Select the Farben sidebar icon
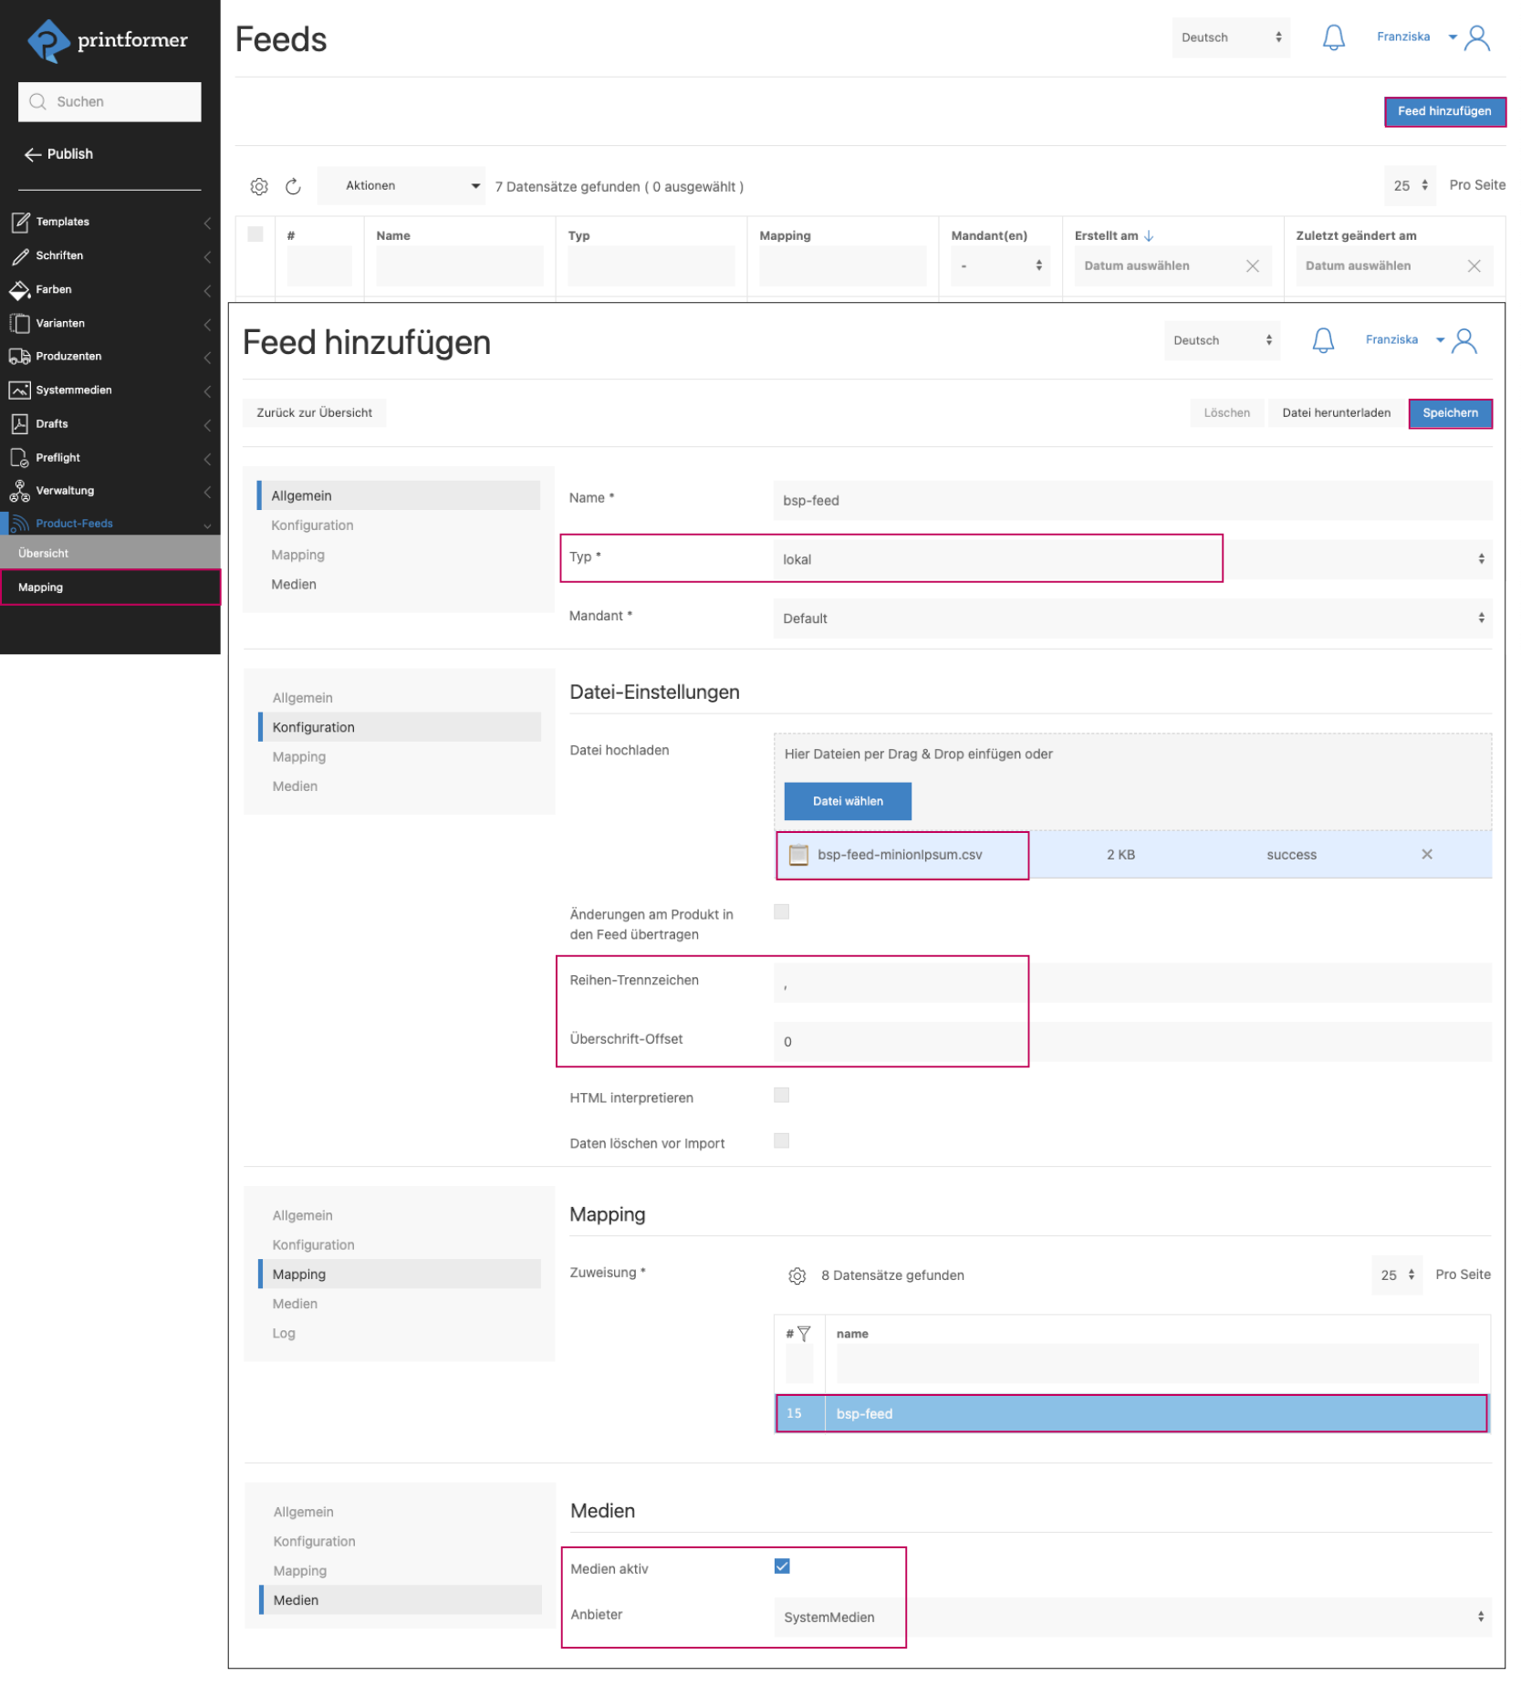Image resolution: width=1521 pixels, height=1686 pixels. (x=19, y=289)
